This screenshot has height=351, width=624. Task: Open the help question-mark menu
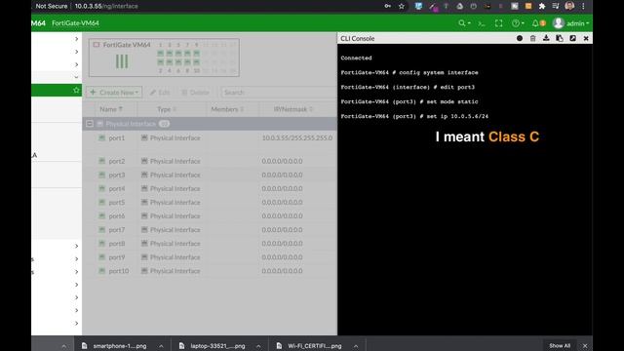(x=518, y=23)
